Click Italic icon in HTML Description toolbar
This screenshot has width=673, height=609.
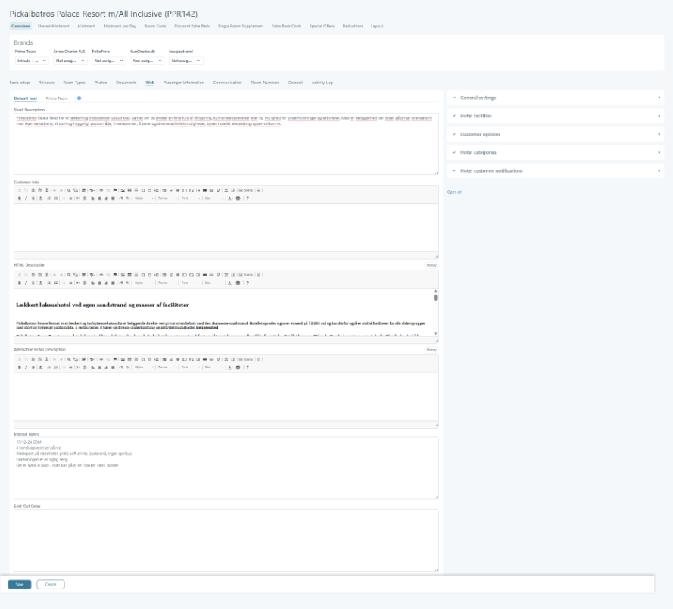pyautogui.click(x=26, y=283)
